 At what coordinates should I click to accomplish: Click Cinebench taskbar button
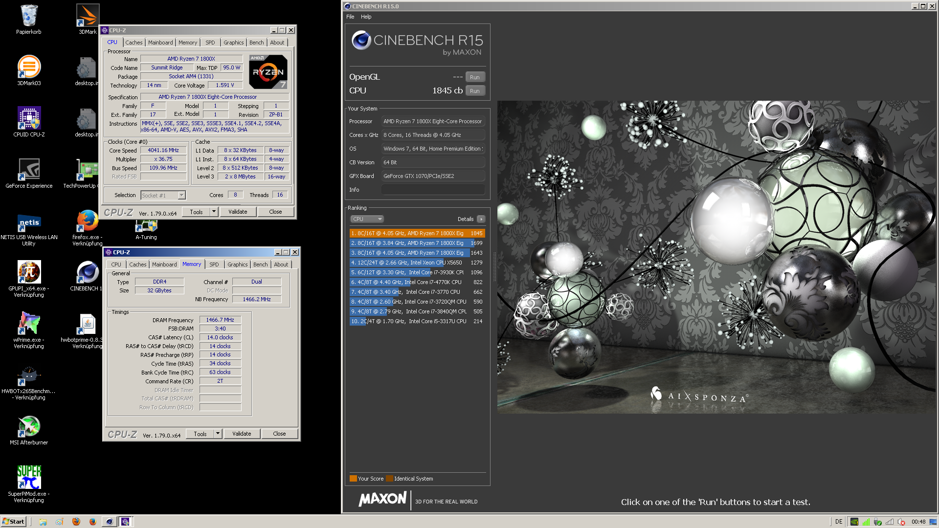coord(109,522)
